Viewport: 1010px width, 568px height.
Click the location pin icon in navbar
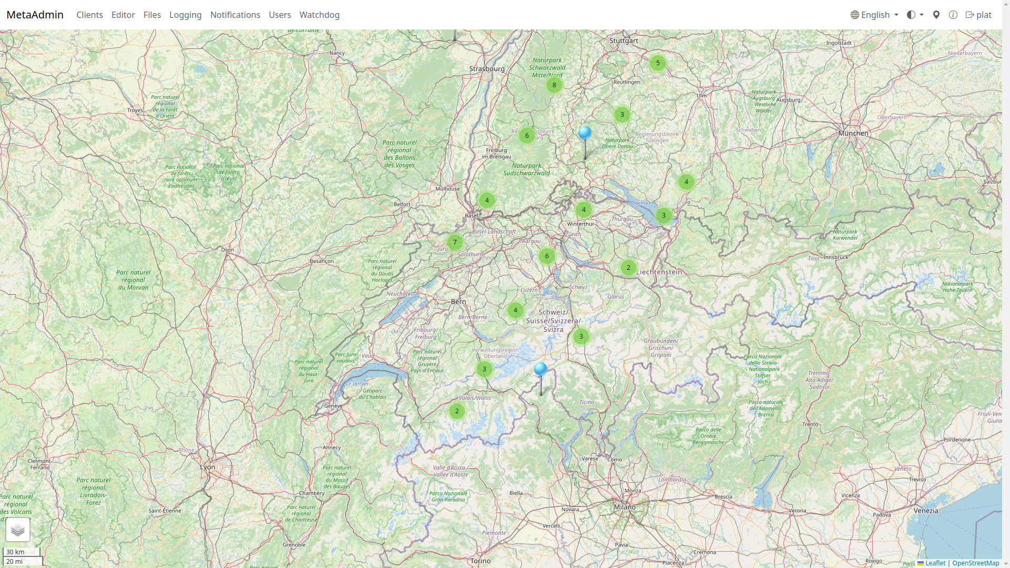point(936,15)
